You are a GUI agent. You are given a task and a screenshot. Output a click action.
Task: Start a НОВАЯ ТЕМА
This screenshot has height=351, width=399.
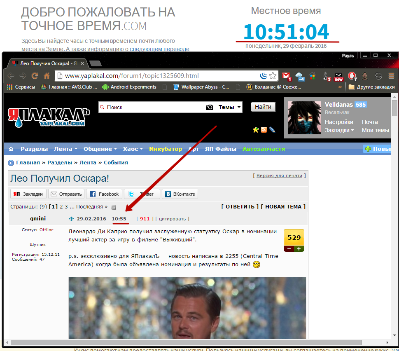283,206
